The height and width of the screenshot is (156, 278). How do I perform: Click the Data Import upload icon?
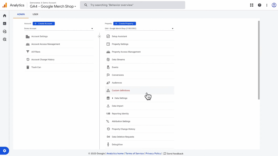[x=108, y=106]
